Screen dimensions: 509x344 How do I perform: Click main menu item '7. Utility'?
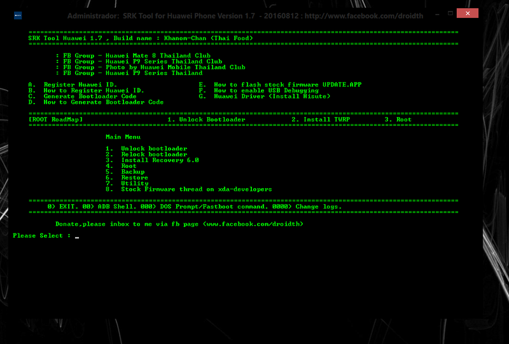point(127,184)
